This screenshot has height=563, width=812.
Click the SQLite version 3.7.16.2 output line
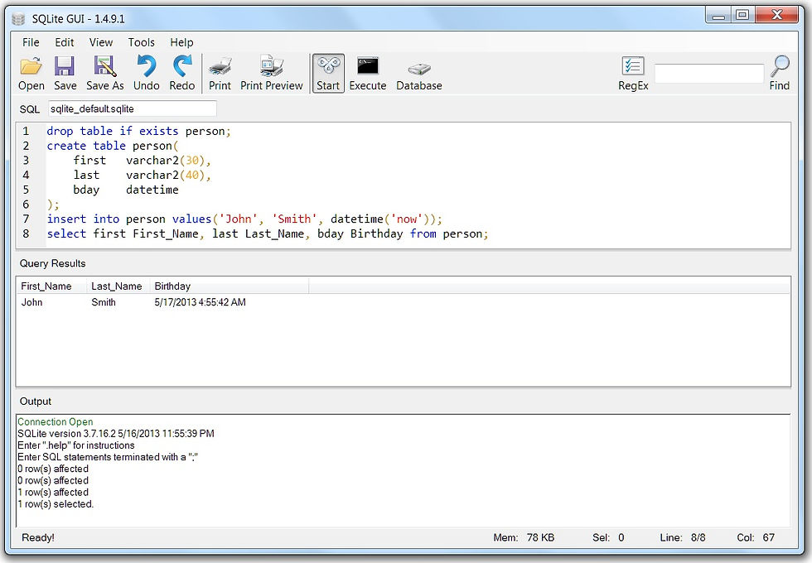pyautogui.click(x=116, y=434)
